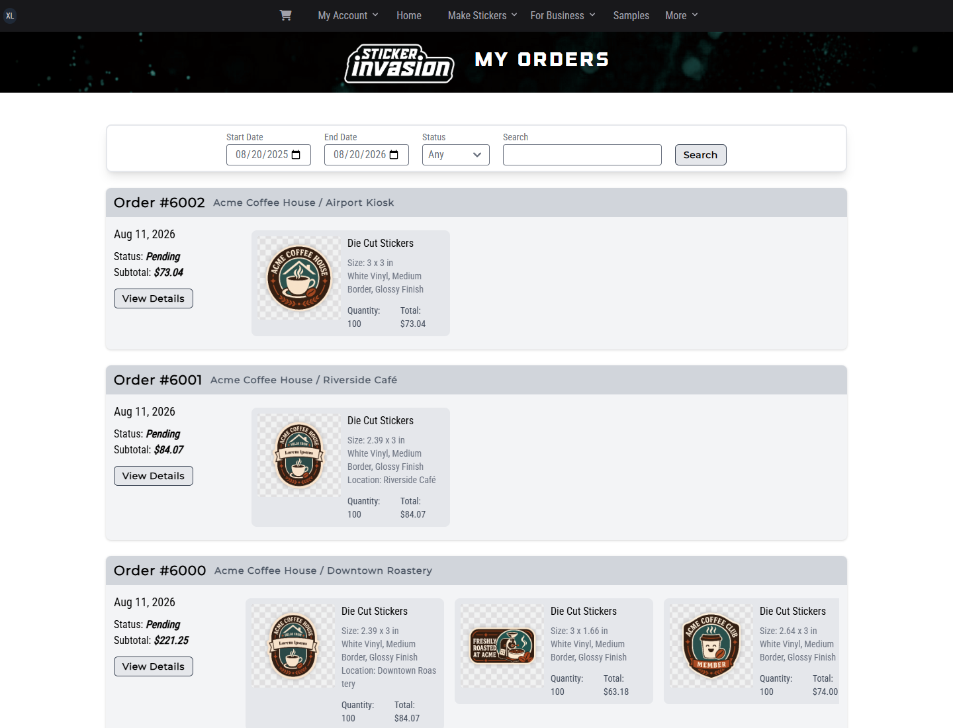Click the Order #6001 heading
This screenshot has width=953, height=728.
(158, 380)
